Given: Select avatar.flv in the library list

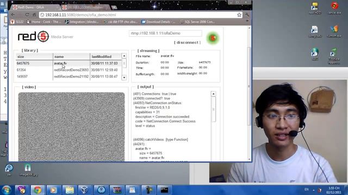Looking at the screenshot, I should 60,63.
